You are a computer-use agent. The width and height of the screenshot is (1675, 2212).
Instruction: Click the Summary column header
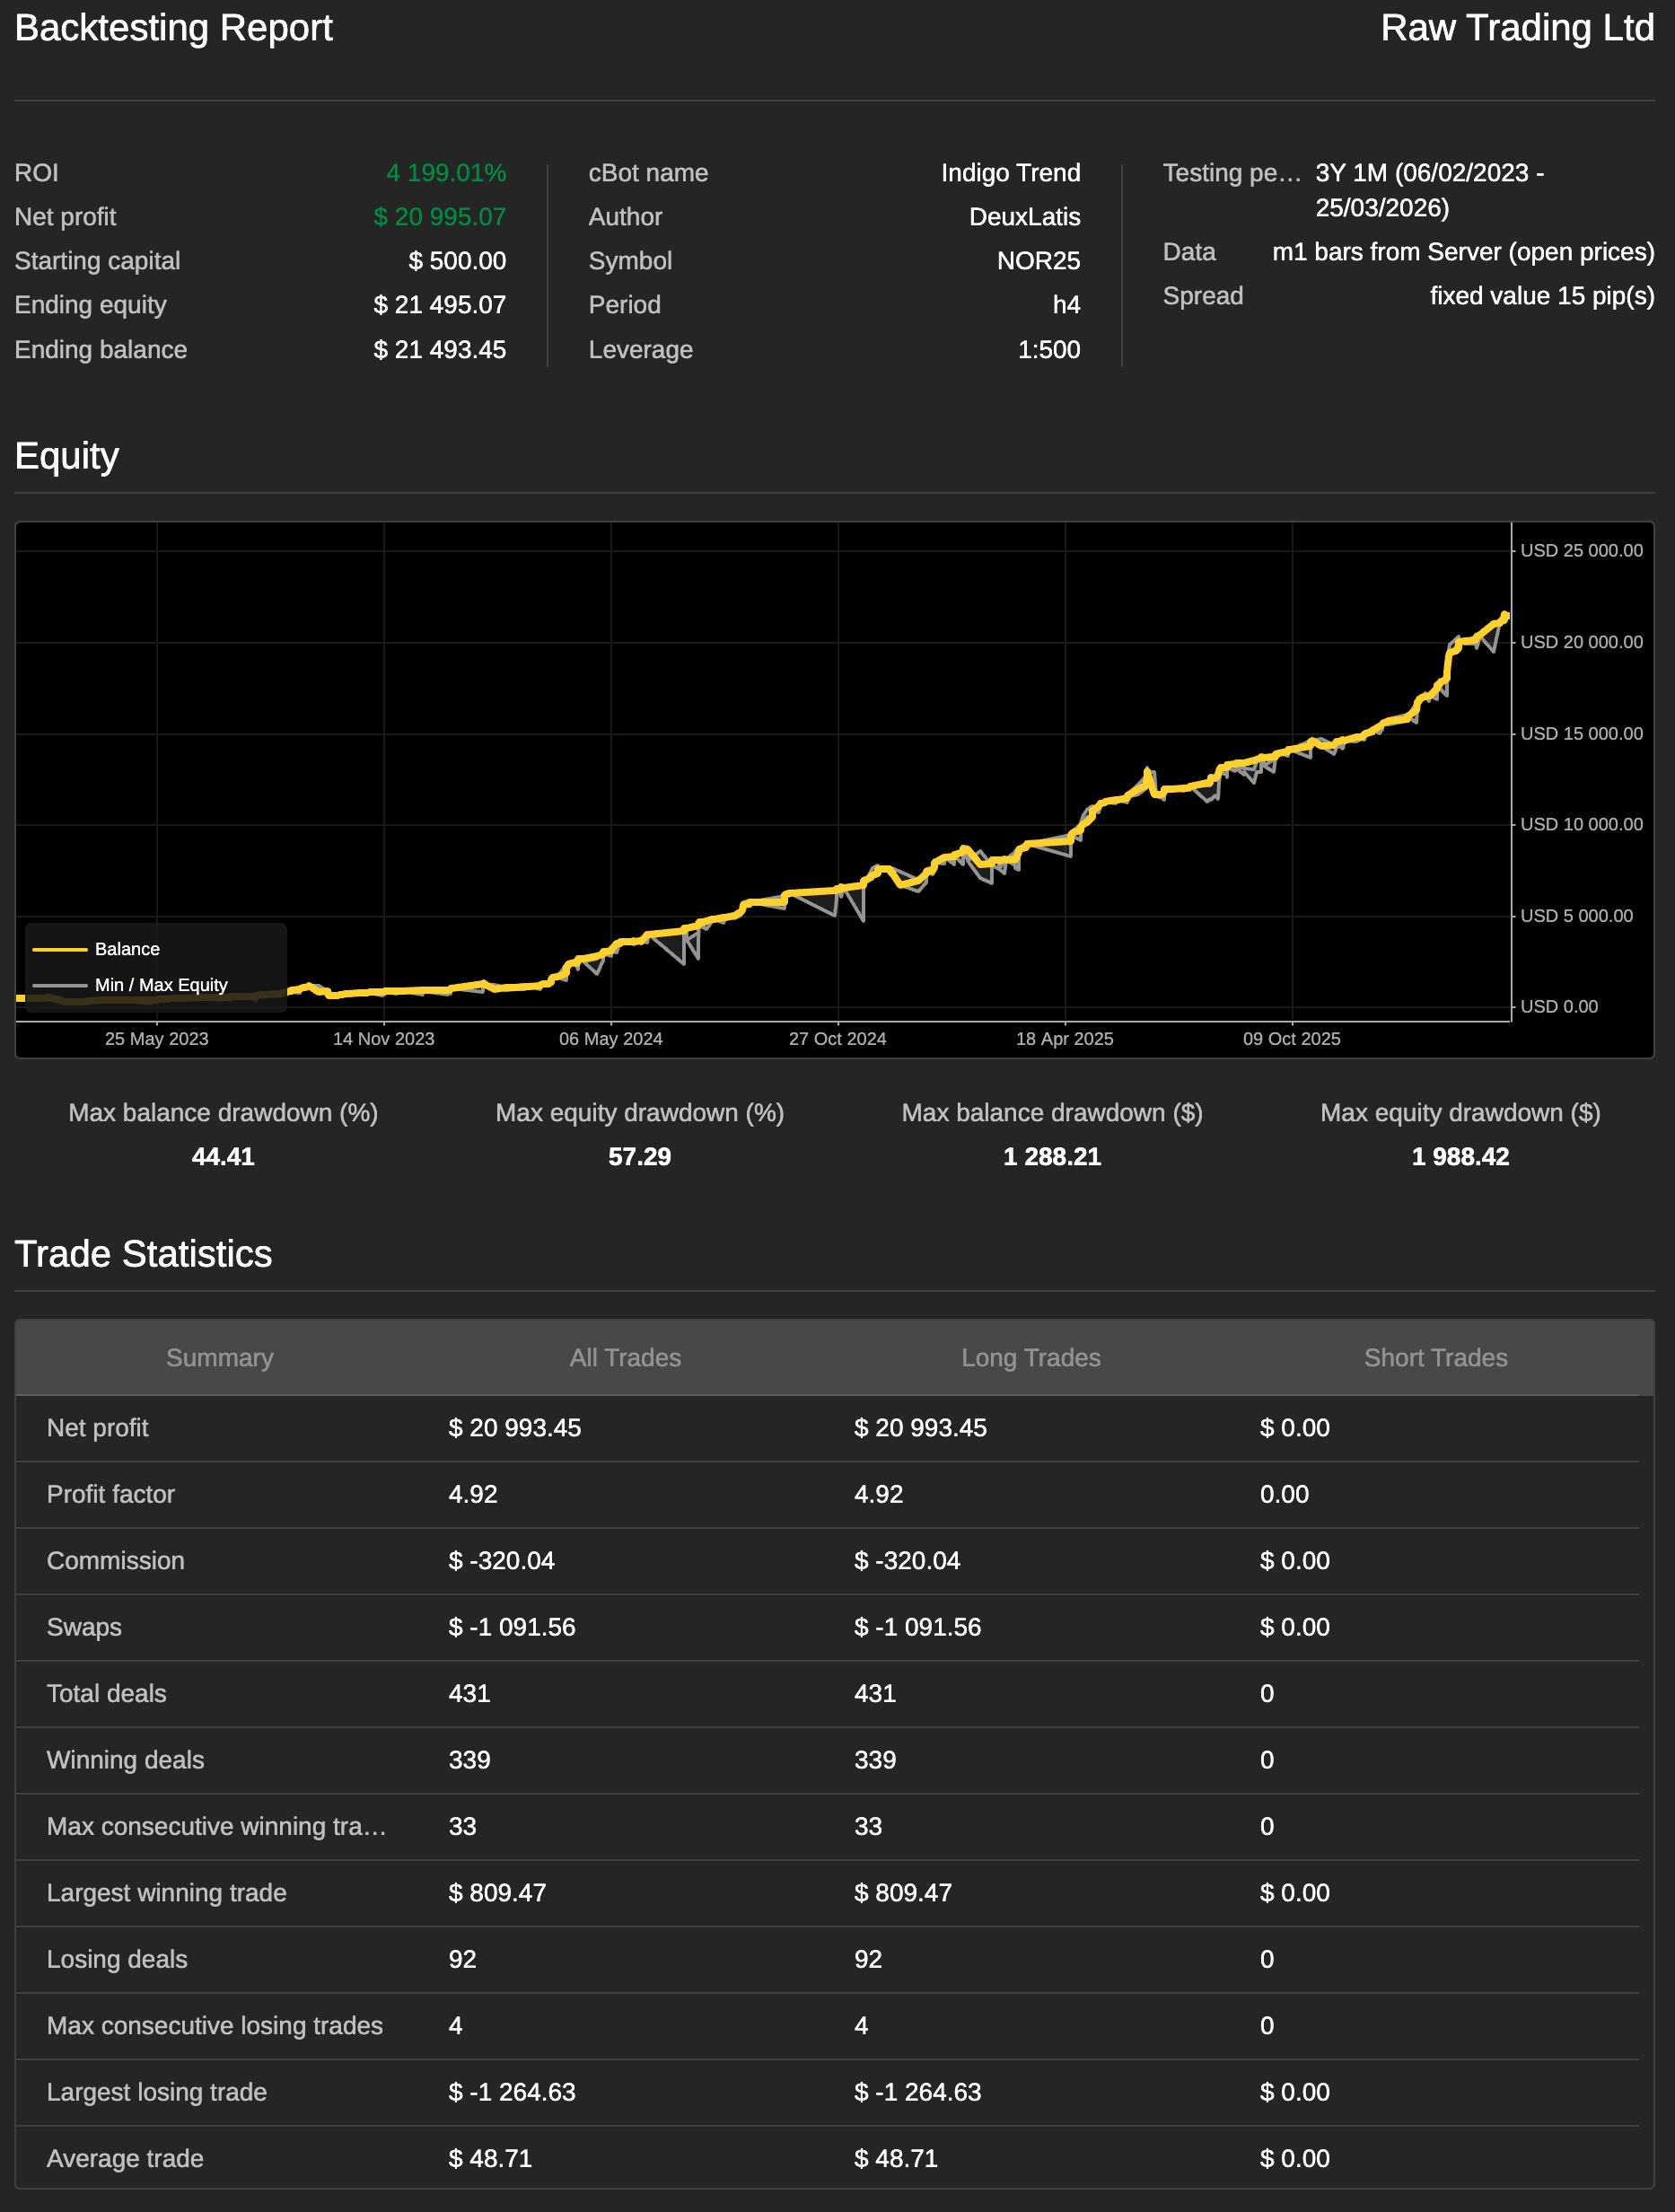(x=219, y=1357)
